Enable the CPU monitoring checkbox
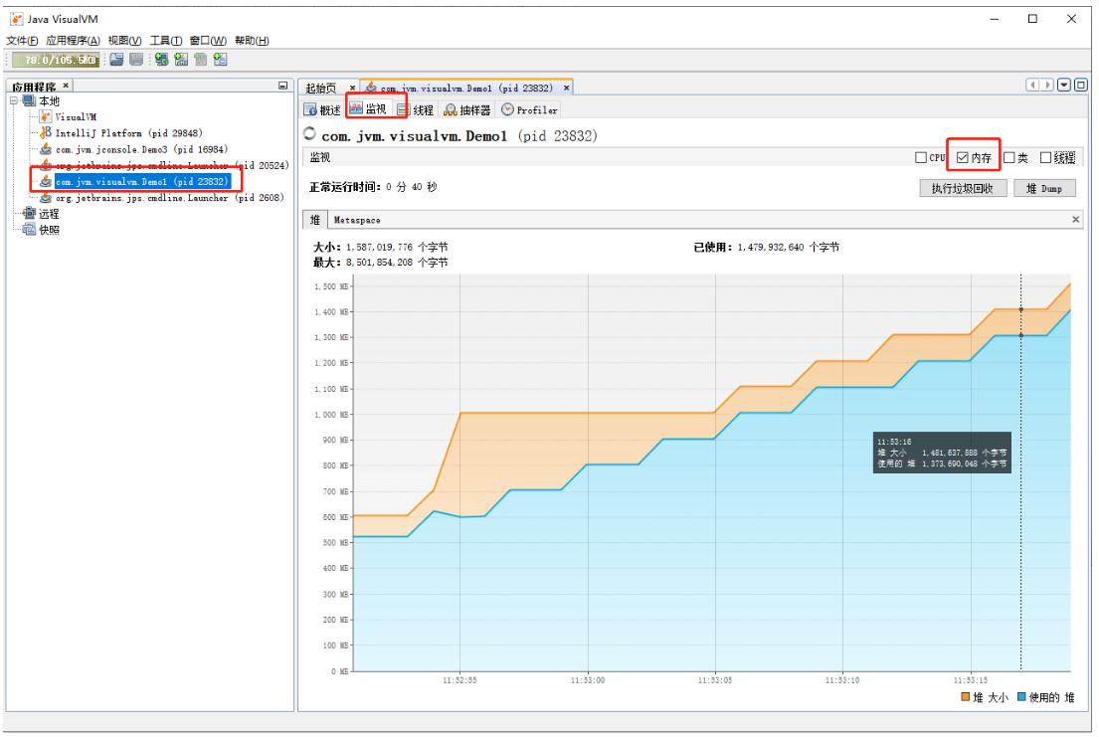Image resolution: width=1099 pixels, height=737 pixels. (x=921, y=157)
